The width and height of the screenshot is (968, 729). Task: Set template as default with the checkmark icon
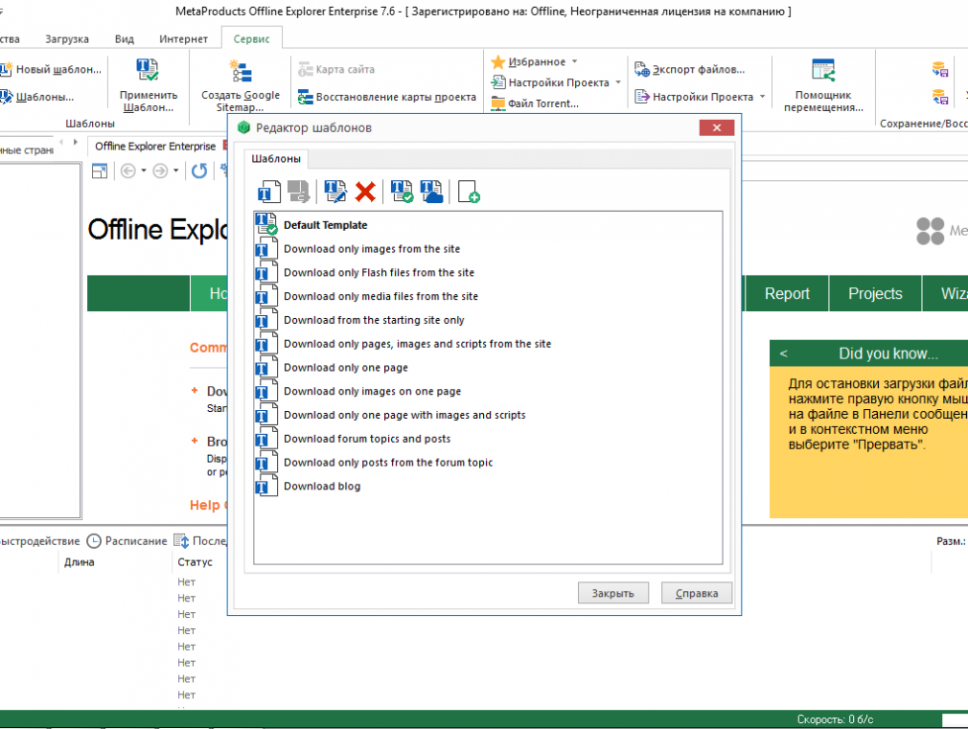(x=402, y=192)
